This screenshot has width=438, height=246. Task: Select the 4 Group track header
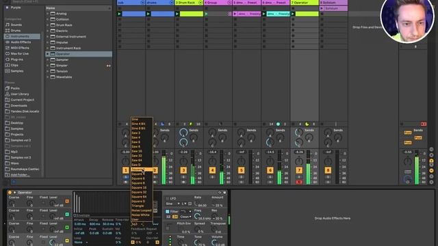pyautogui.click(x=218, y=3)
